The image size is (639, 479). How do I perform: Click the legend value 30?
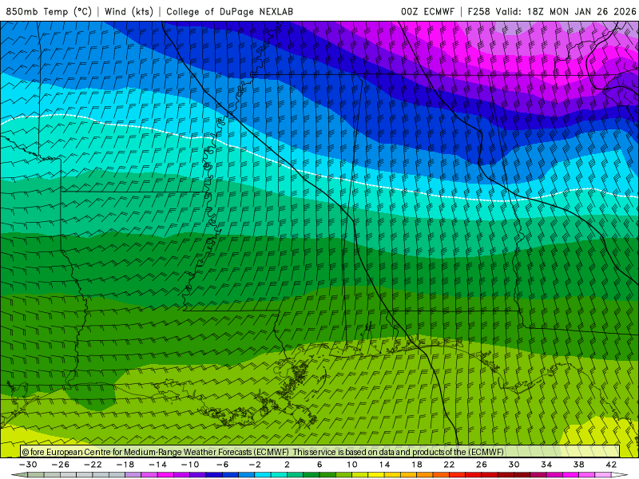tap(514, 465)
